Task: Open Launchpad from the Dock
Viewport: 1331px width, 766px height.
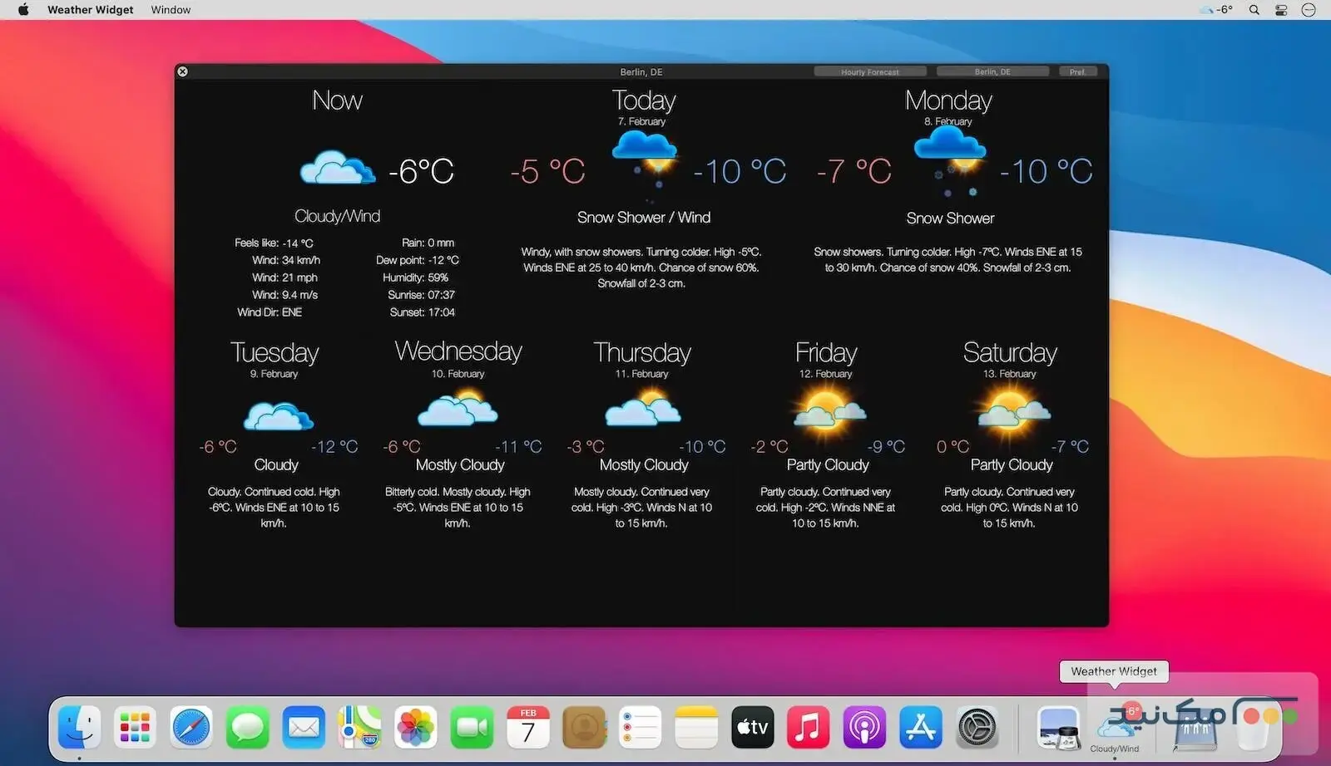Action: pos(135,727)
